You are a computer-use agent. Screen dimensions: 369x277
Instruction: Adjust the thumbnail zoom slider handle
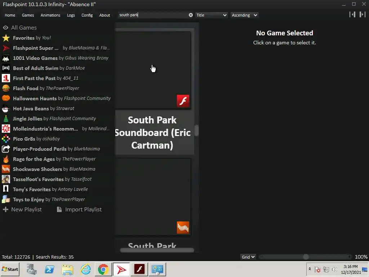point(306,257)
